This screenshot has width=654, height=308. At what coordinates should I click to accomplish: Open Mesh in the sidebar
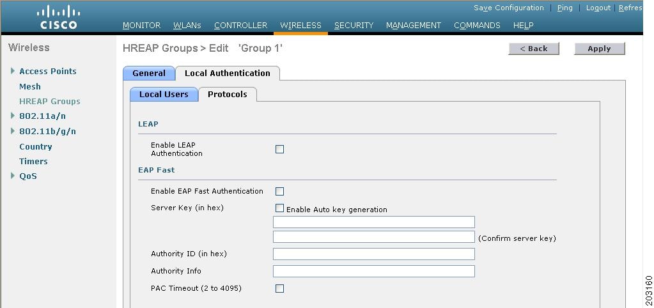(30, 87)
